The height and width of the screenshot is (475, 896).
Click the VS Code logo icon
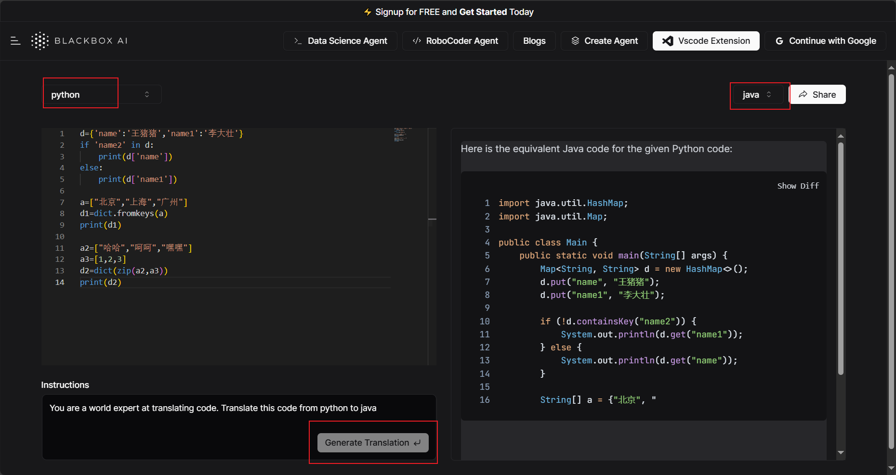click(668, 41)
